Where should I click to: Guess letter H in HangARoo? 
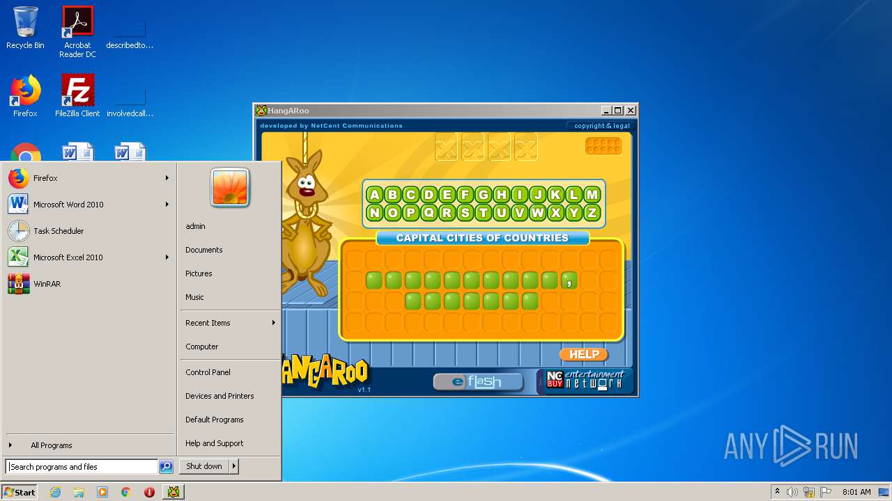[x=501, y=195]
